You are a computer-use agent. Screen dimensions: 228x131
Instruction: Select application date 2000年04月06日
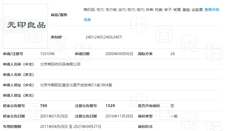click(x=119, y=54)
